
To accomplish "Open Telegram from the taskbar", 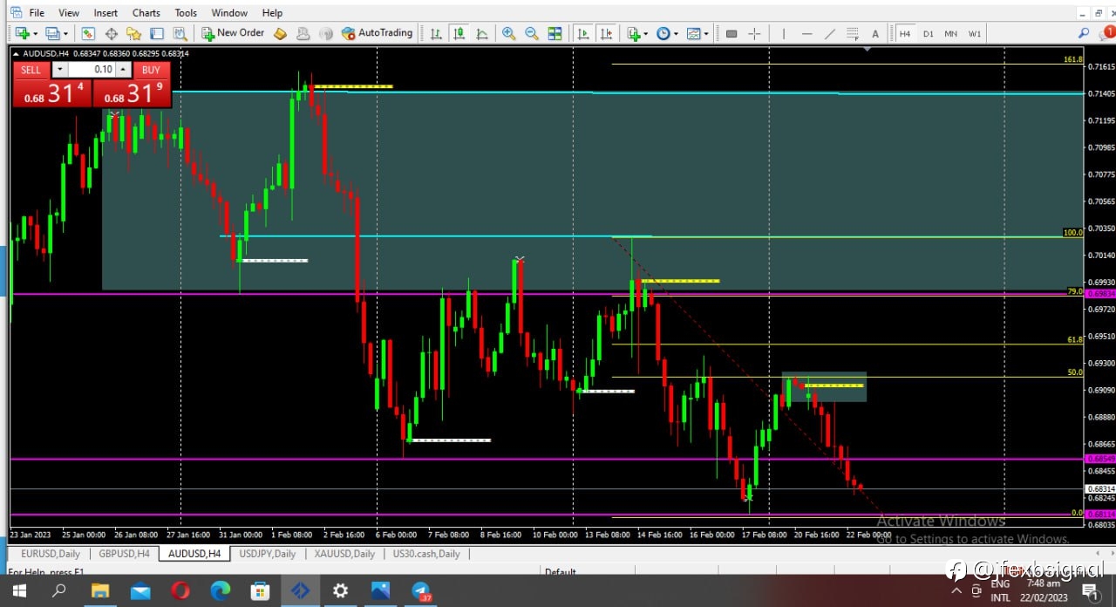I will (421, 591).
